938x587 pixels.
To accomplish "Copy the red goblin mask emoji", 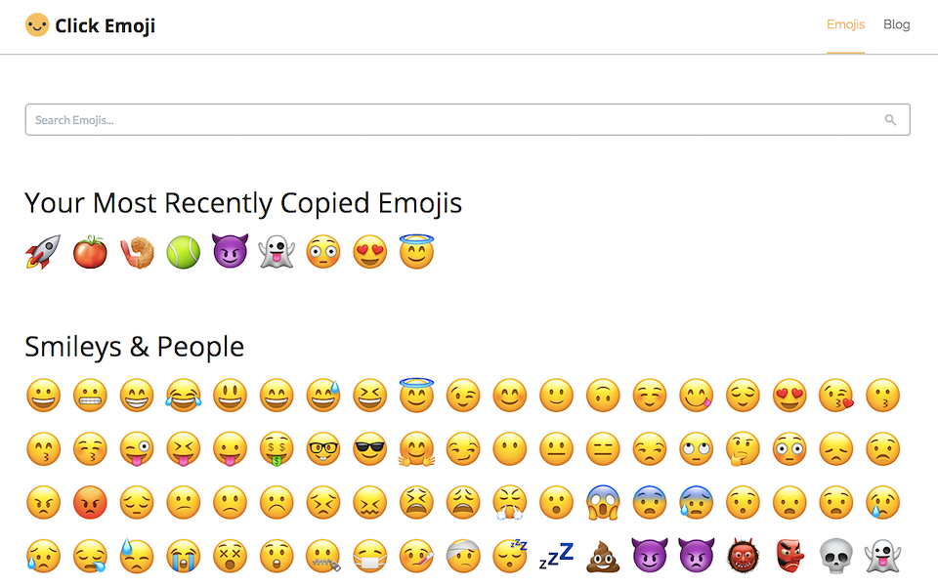I will (x=790, y=556).
